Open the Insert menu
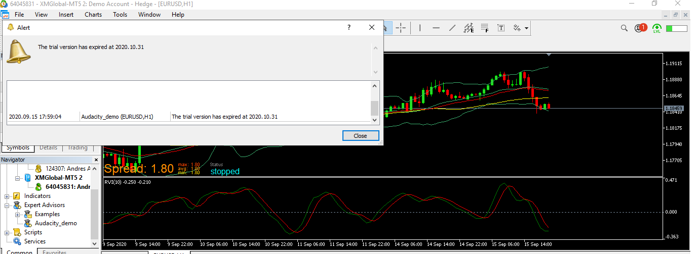The width and height of the screenshot is (696, 254). coord(66,15)
